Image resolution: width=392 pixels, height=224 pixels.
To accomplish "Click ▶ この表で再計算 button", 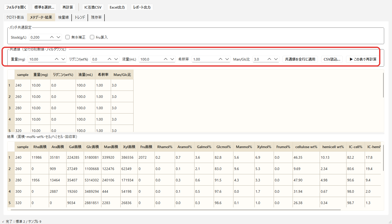I will tap(363, 59).
